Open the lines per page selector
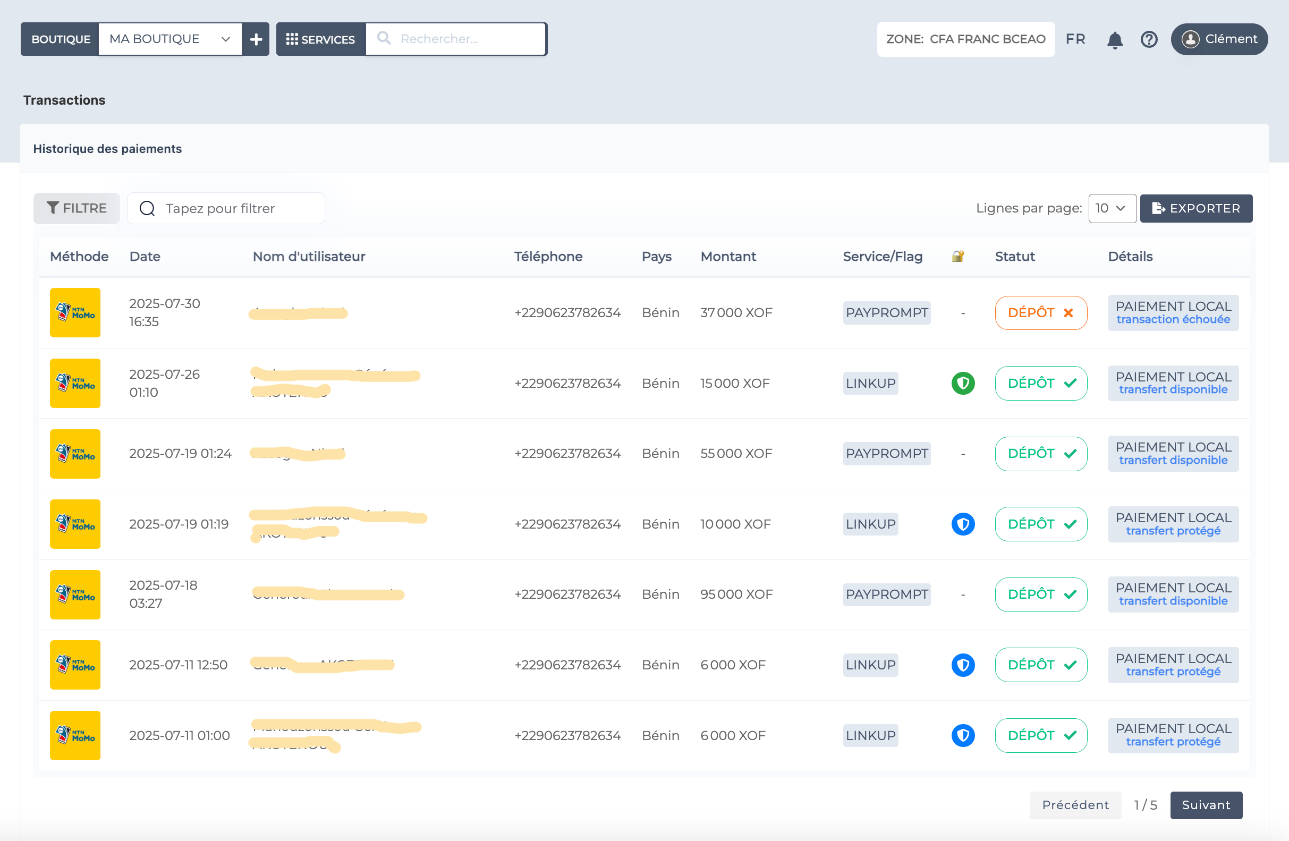The width and height of the screenshot is (1289, 841). pos(1112,208)
